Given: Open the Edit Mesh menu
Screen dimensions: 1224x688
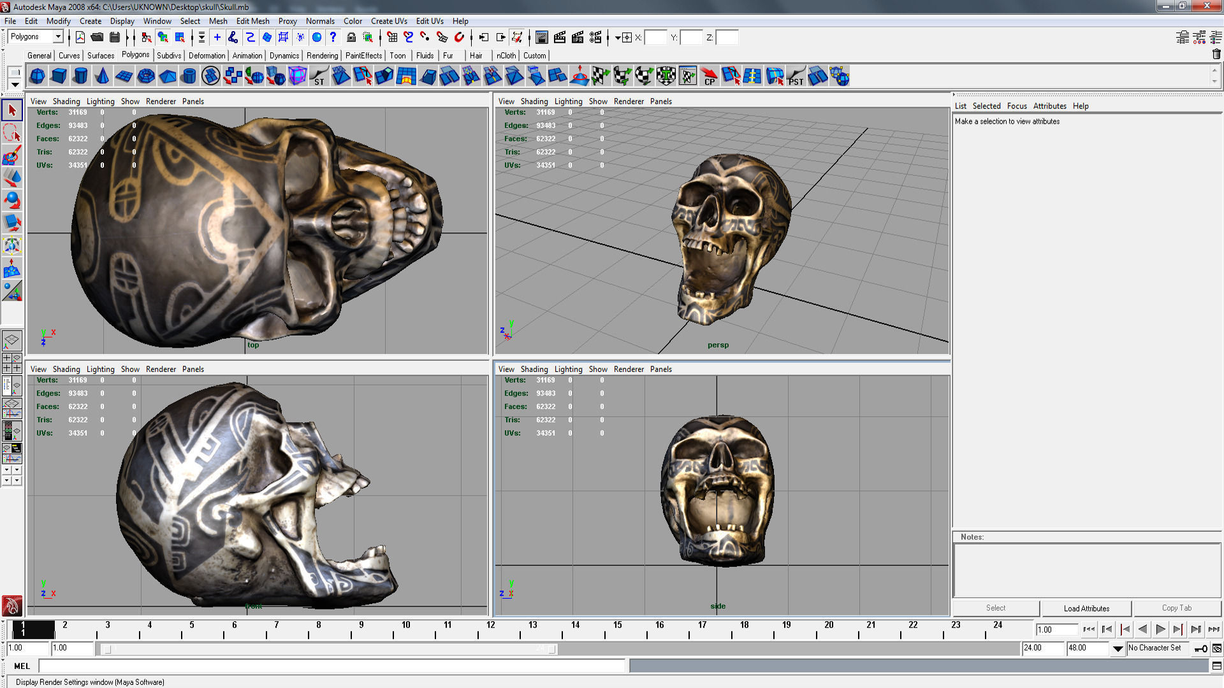Looking at the screenshot, I should (252, 21).
